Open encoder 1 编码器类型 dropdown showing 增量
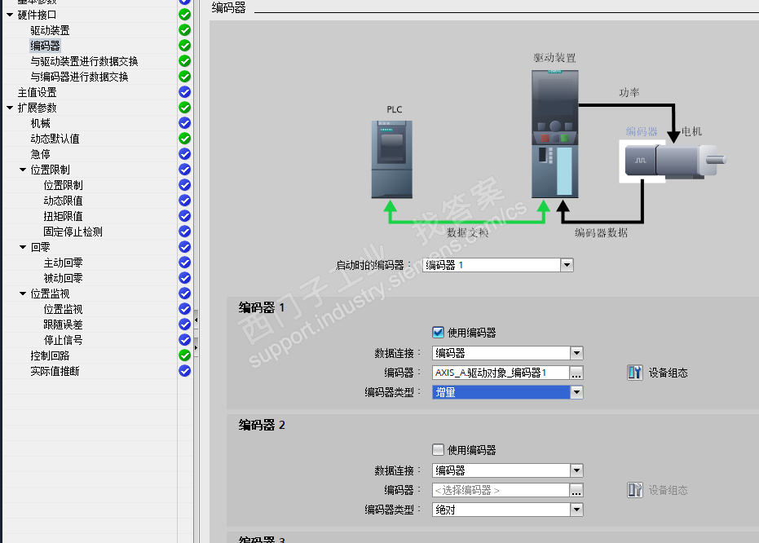The width and height of the screenshot is (759, 543). (x=576, y=392)
